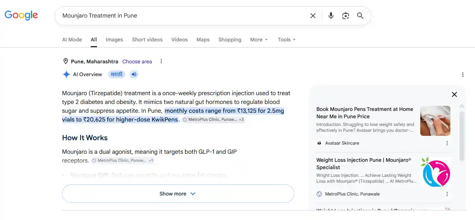This screenshot has height=220, width=475.
Task: Open the MetroPlus Clinic +1 source chip
Action: 123,160
